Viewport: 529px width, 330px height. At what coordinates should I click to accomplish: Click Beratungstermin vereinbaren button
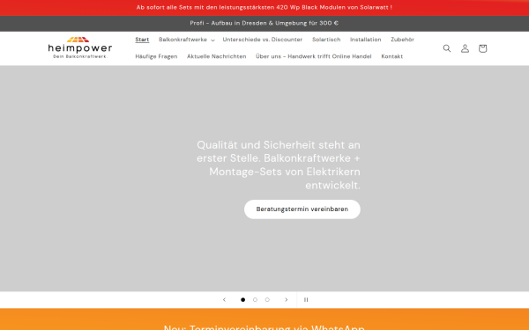click(302, 209)
